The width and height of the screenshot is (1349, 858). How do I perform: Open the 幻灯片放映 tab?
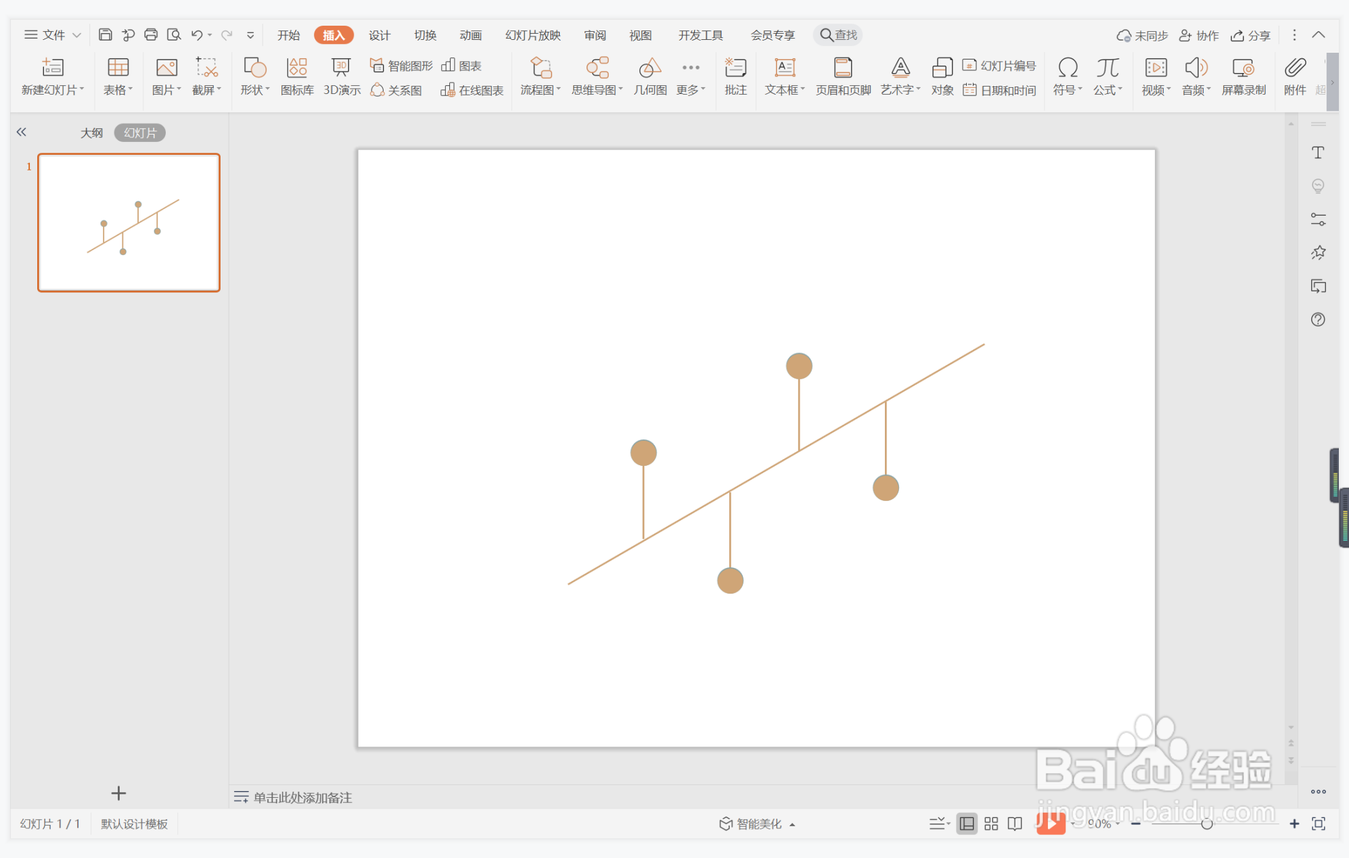pyautogui.click(x=533, y=35)
